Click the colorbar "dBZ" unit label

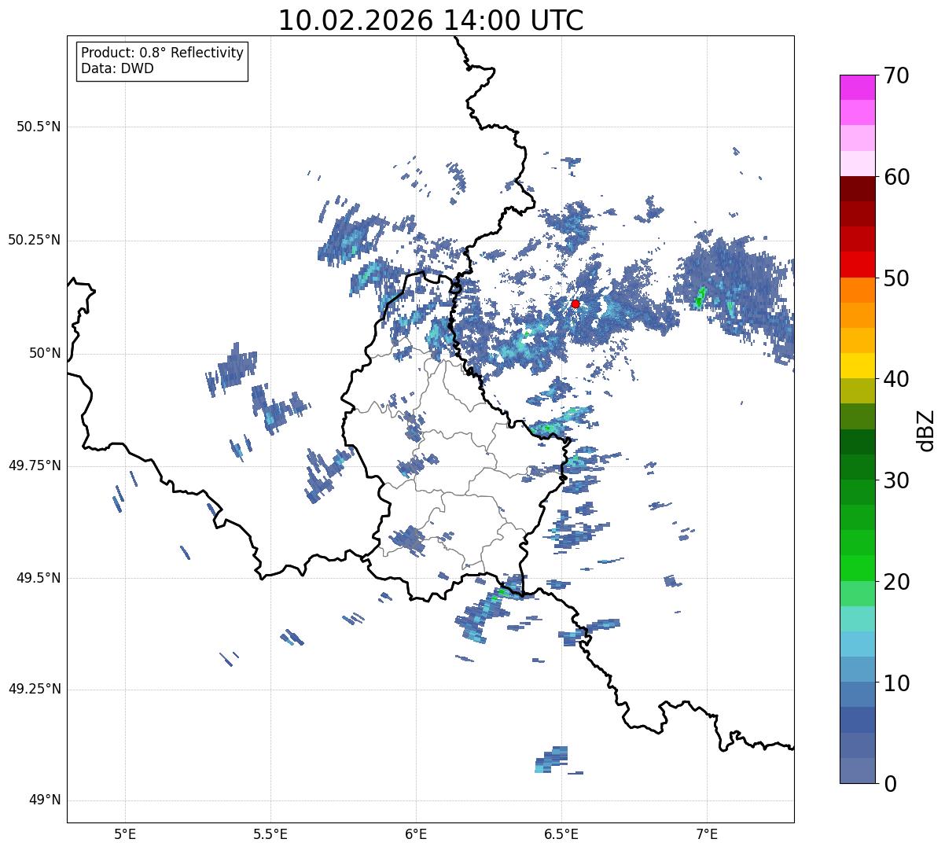click(x=925, y=429)
